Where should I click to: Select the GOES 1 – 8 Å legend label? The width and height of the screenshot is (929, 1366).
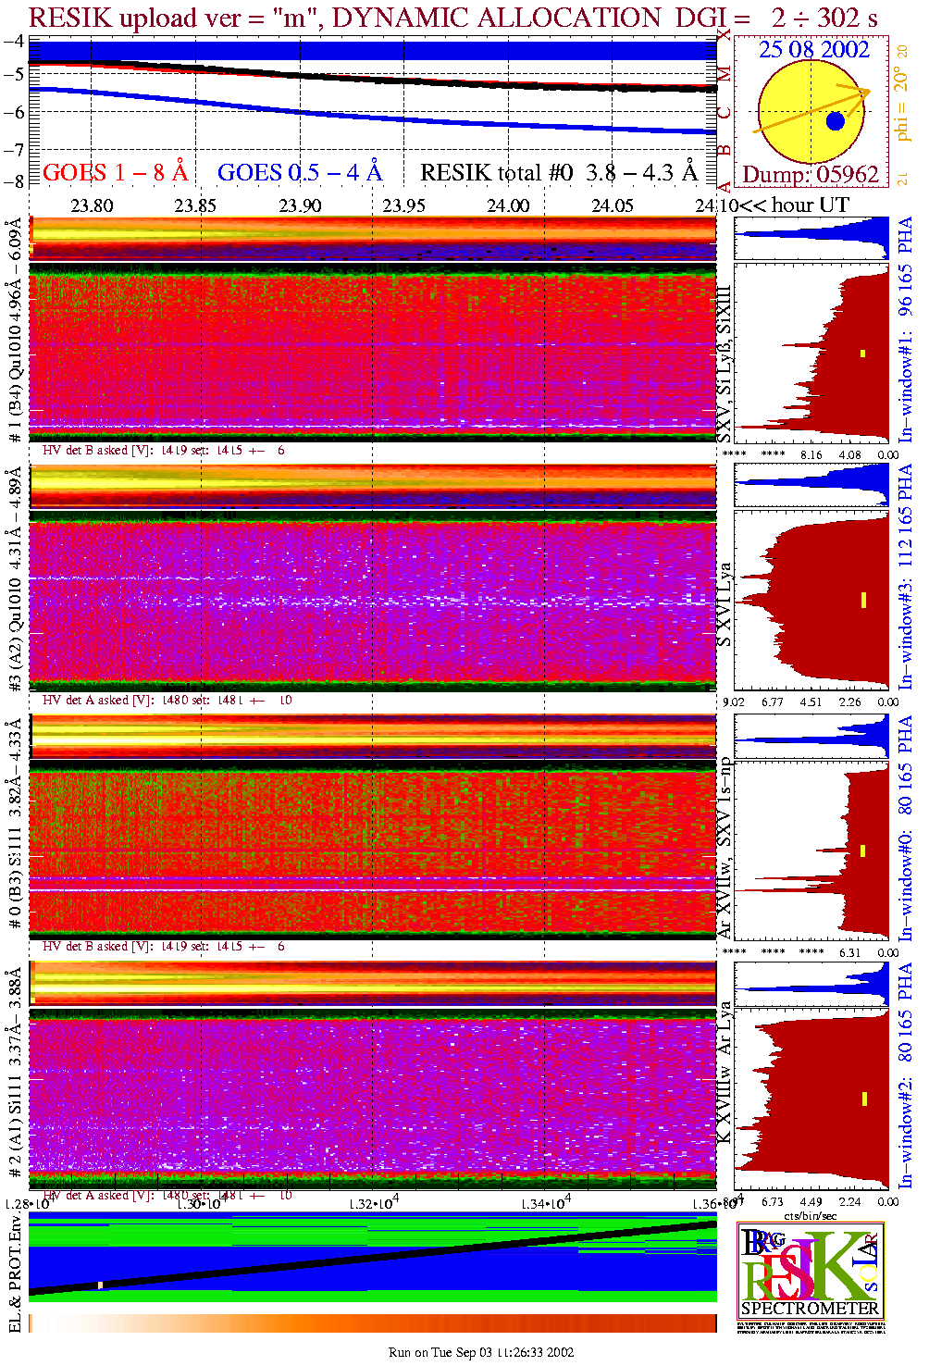click(x=115, y=172)
